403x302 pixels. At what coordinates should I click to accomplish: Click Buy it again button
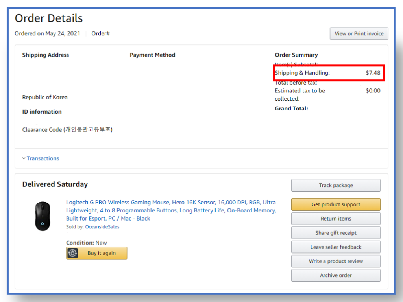coord(97,253)
